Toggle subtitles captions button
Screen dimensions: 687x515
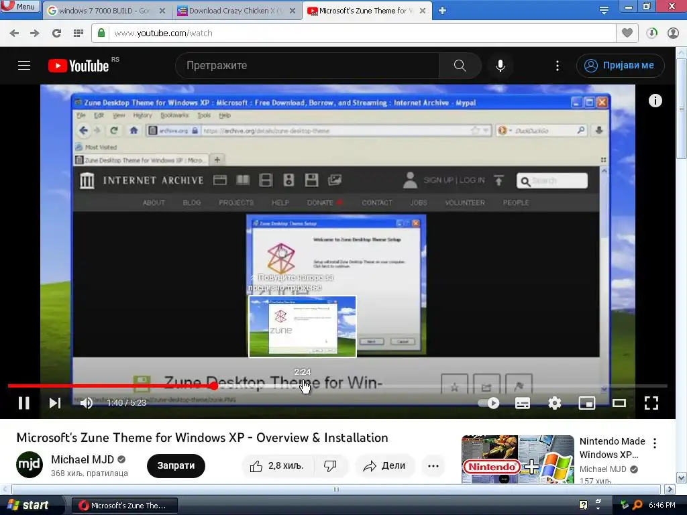coord(522,403)
